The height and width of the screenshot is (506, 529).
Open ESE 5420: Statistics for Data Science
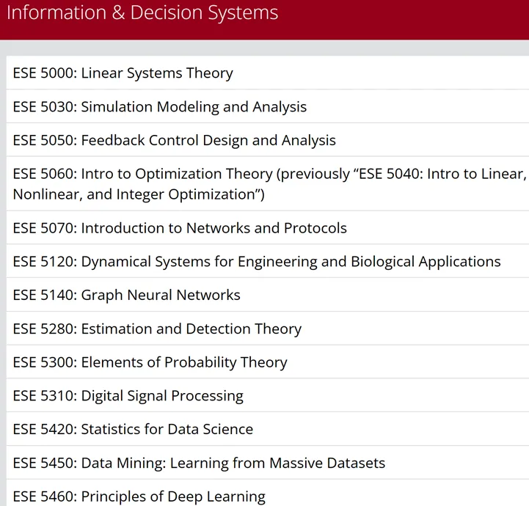point(268,429)
